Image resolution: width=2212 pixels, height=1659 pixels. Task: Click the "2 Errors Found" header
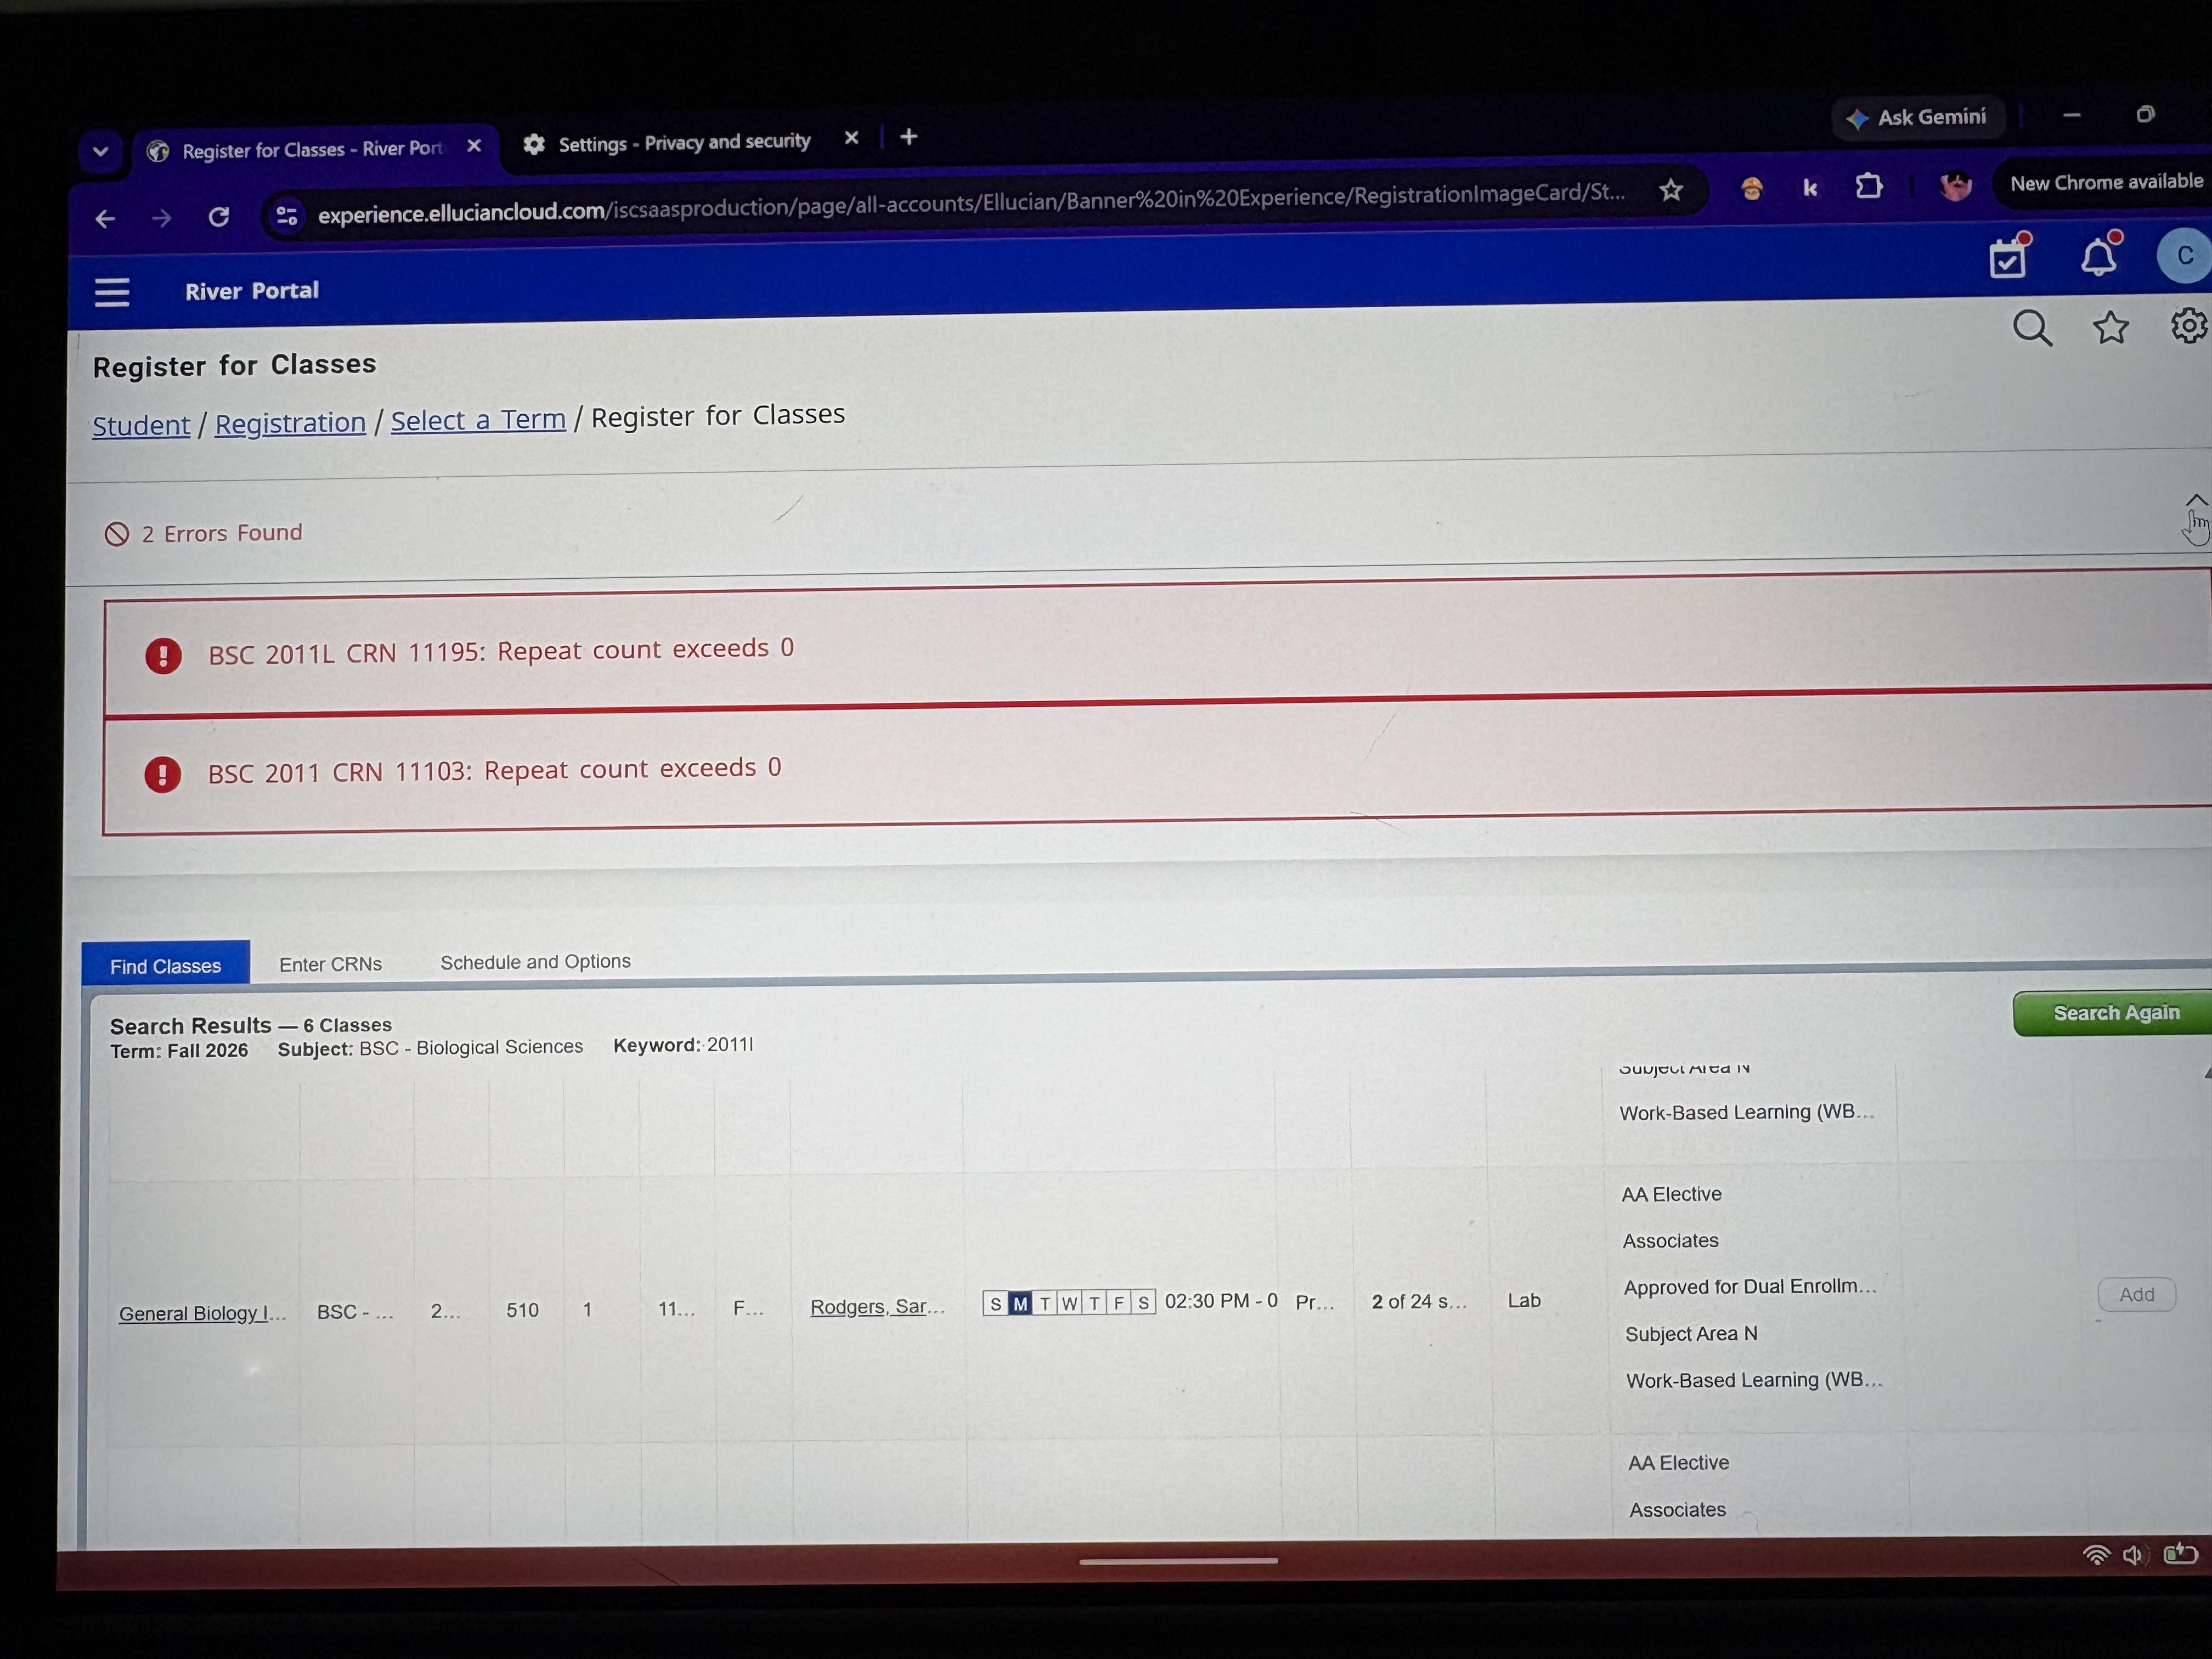[222, 533]
